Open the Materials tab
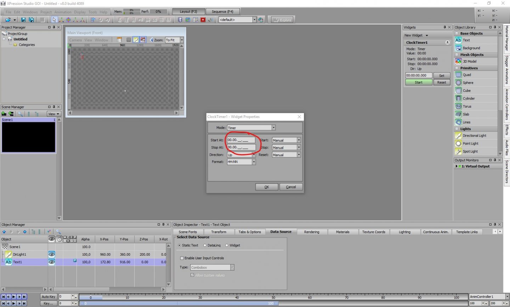Screen dimensions: 510x307 pyautogui.click(x=342, y=232)
